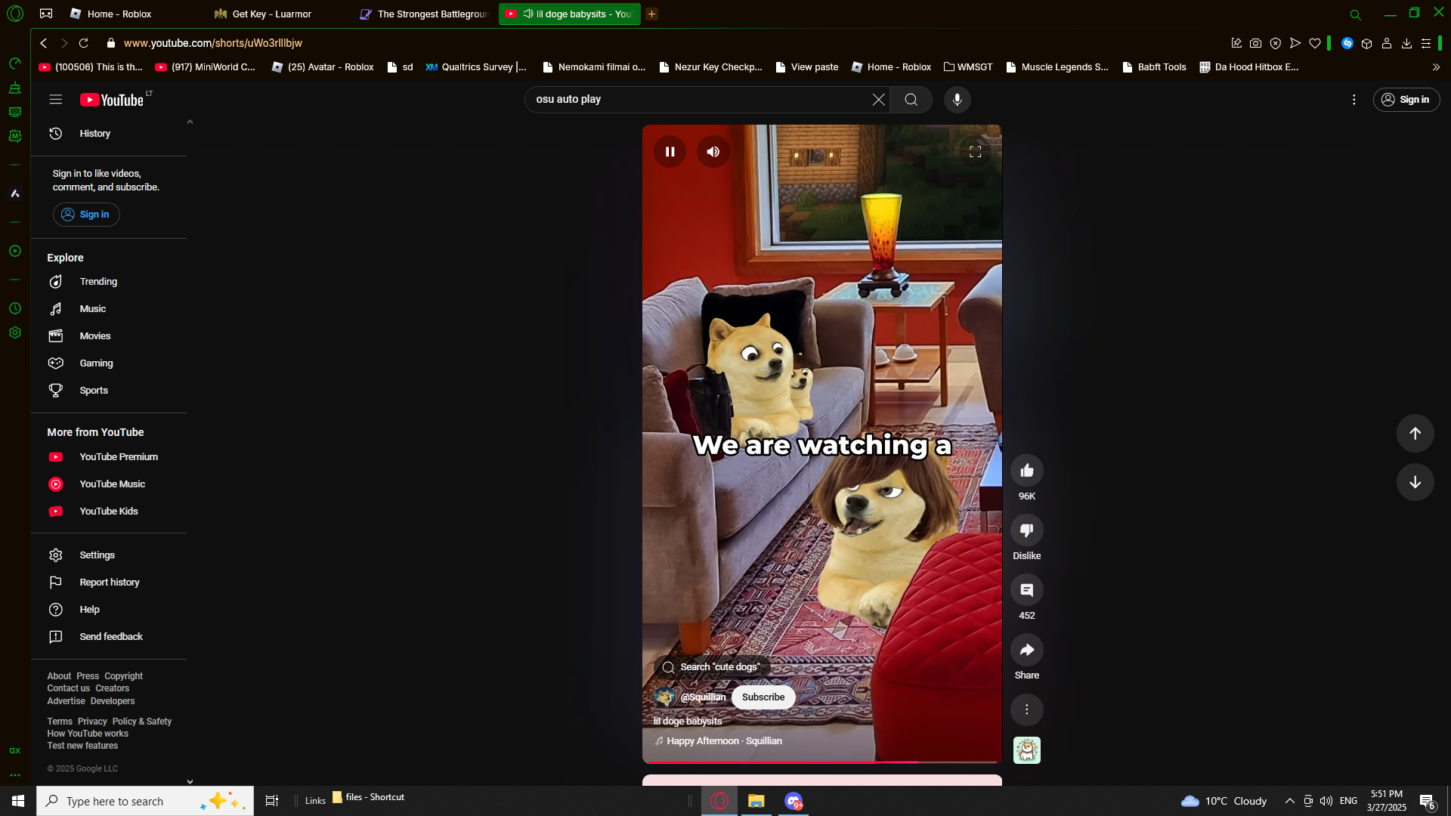Dislike this Short

click(1026, 530)
